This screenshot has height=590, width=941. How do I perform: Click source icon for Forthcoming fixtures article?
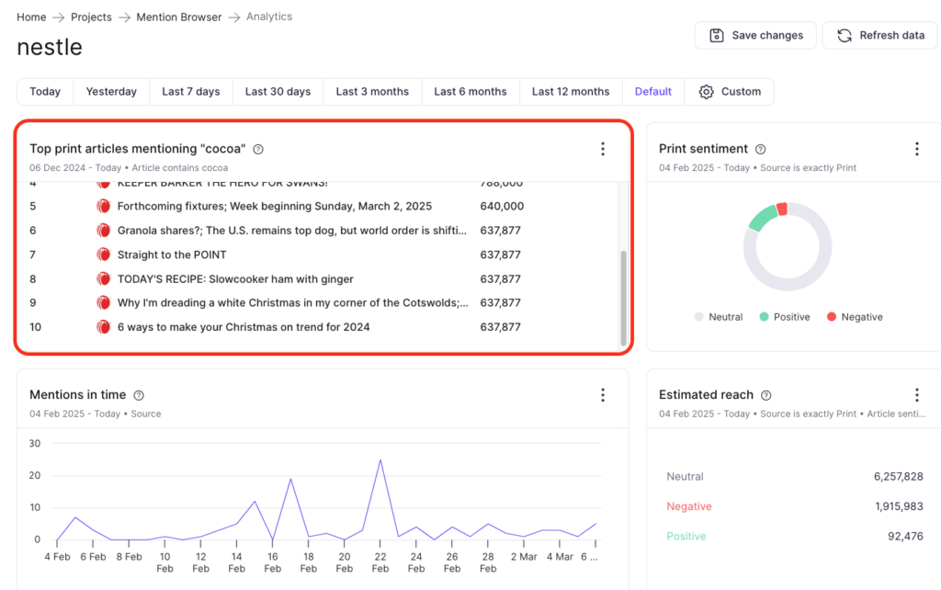click(104, 207)
